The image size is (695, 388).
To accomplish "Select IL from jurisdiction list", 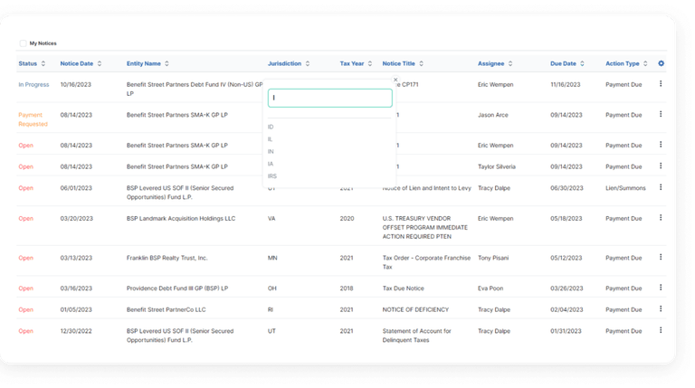I will (x=270, y=139).
